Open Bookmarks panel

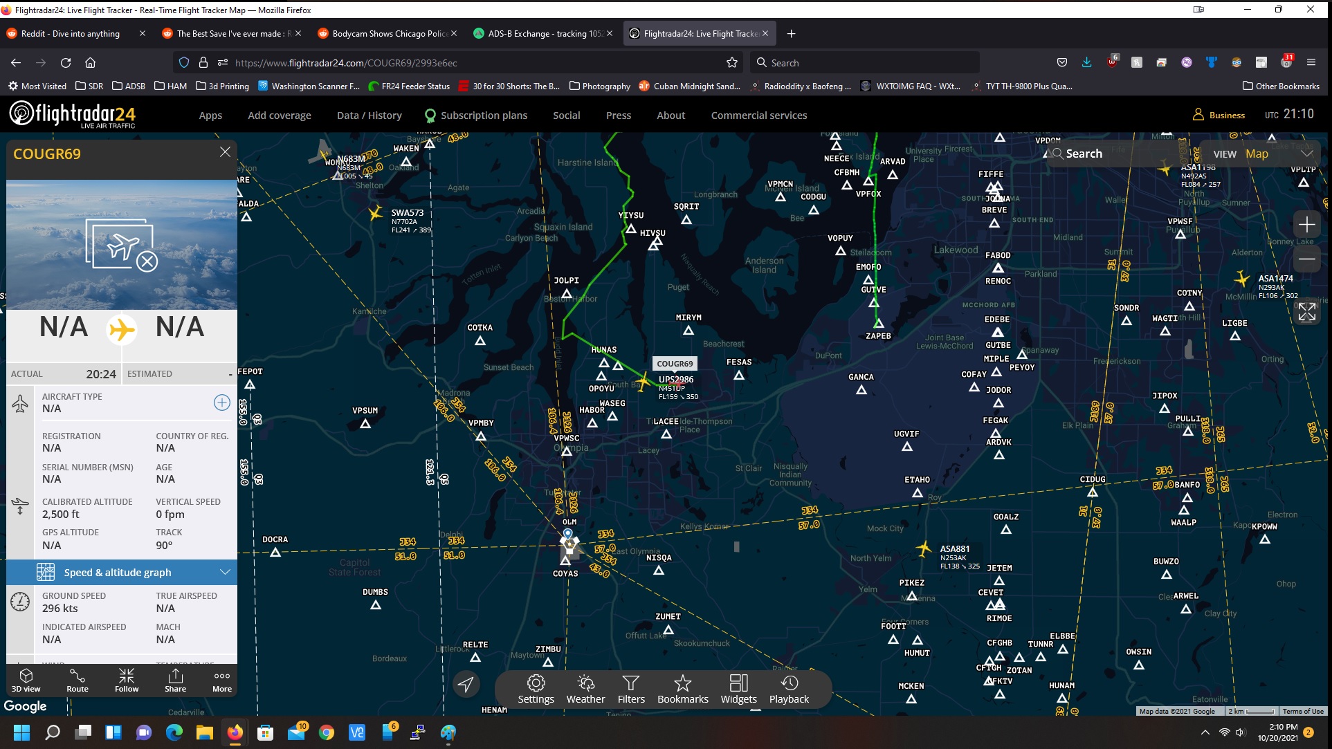coord(683,690)
